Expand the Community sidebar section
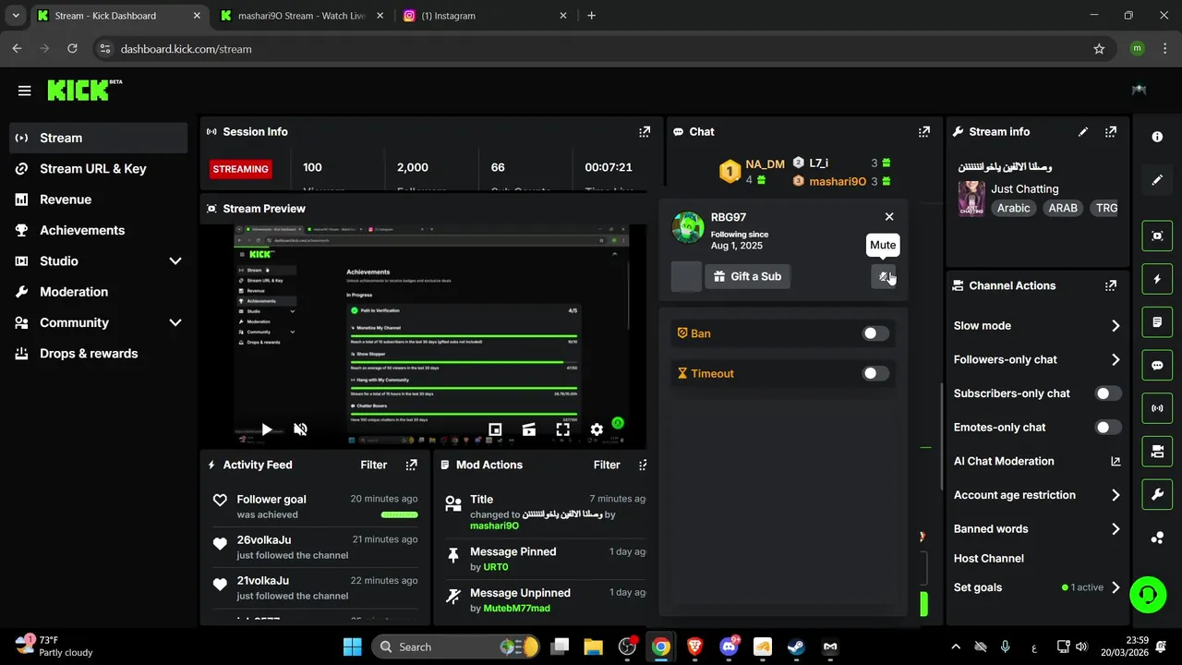The image size is (1182, 665). [x=175, y=322]
